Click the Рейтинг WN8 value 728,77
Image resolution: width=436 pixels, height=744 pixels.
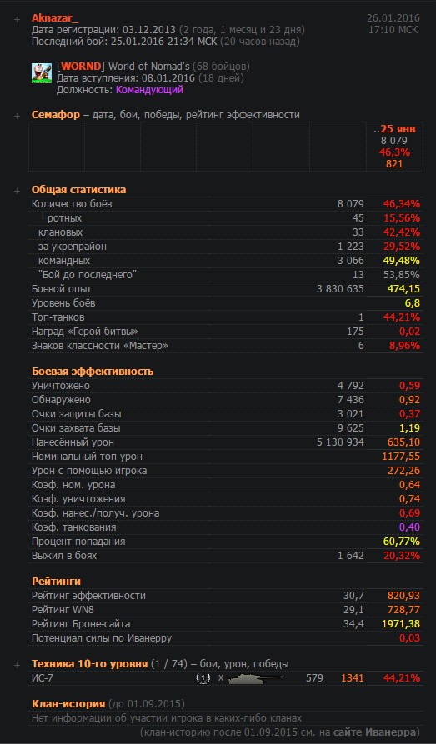[403, 610]
